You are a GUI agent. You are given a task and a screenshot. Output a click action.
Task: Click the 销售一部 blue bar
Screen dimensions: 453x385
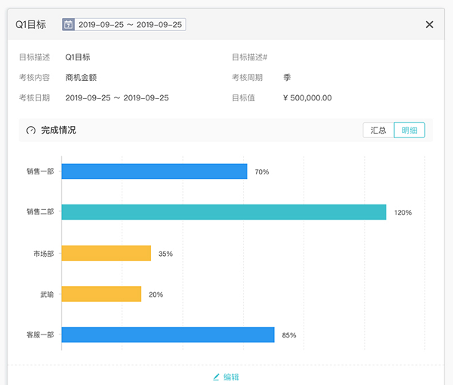coord(154,171)
